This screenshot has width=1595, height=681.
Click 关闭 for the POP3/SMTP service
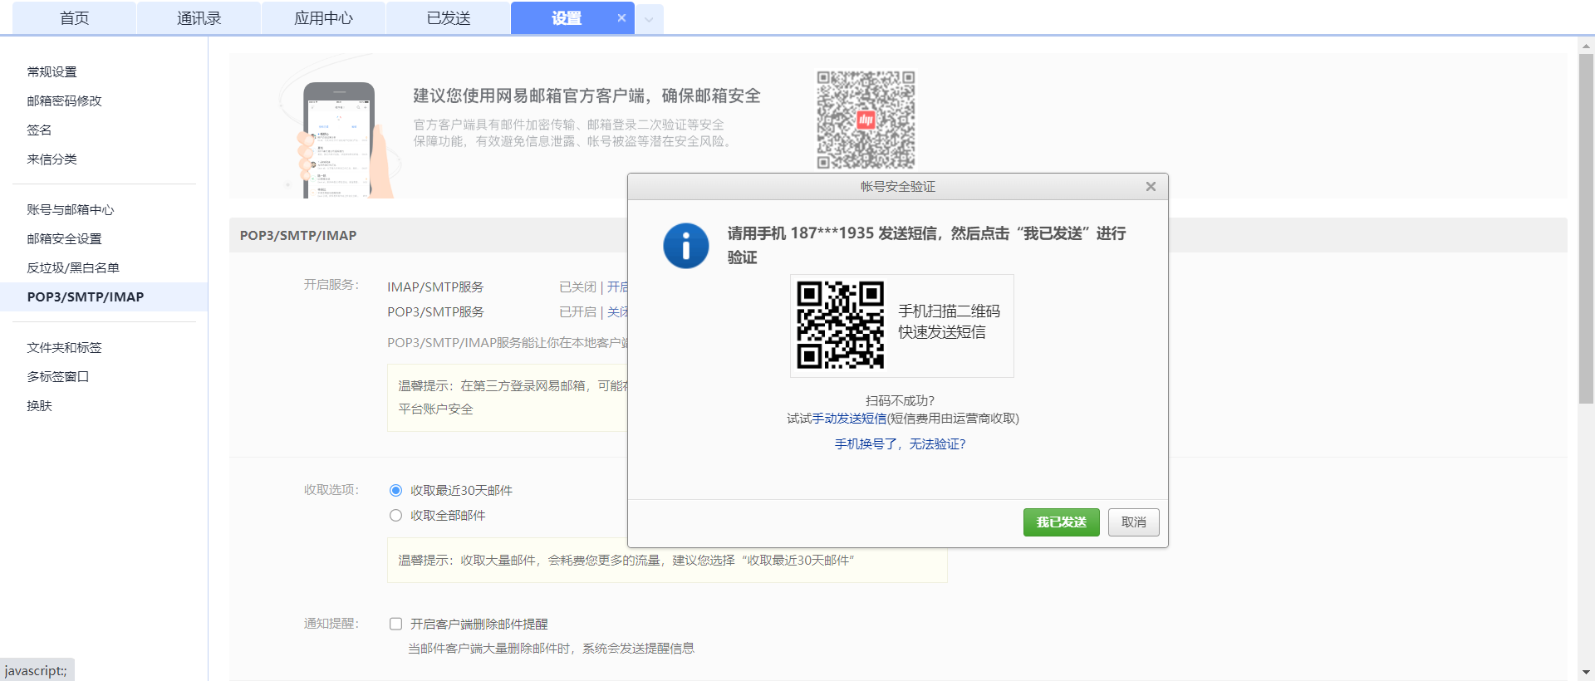click(x=617, y=311)
